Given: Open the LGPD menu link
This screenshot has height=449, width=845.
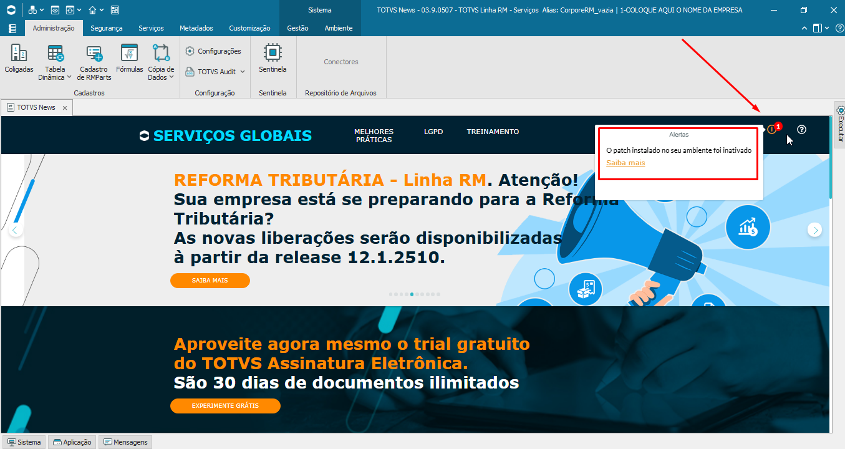Looking at the screenshot, I should click(433, 132).
